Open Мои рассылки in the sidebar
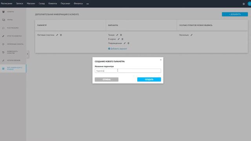251x141 pixels. 13,28
